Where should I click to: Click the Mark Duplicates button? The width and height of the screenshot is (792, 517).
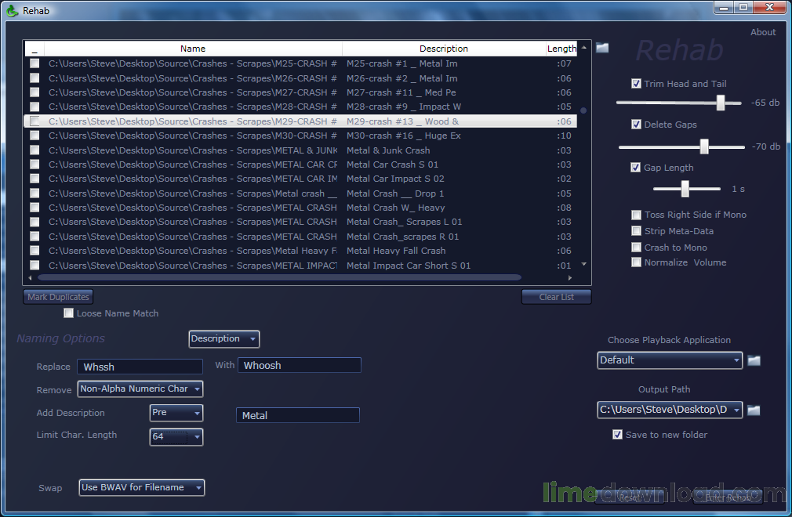[x=58, y=297]
